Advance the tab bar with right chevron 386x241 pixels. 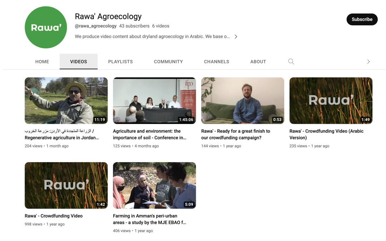(x=368, y=62)
